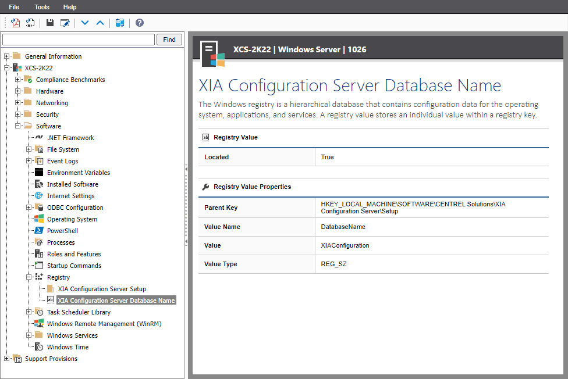
Task: Click the Roles and Features icon
Action: point(39,254)
